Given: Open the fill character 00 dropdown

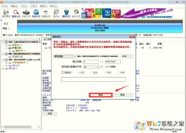Looking at the screenshot, I should (91, 67).
